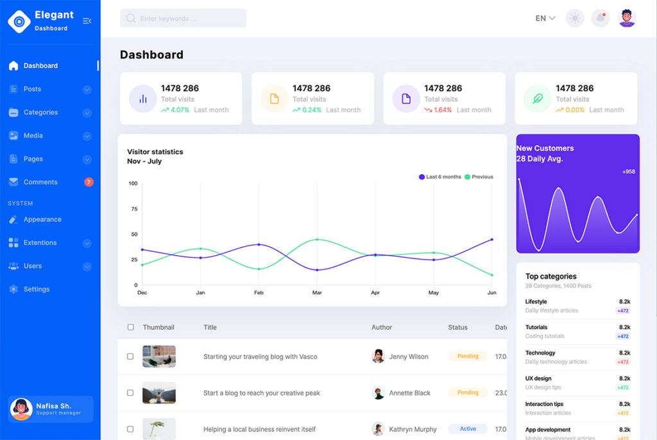Click the Active status for Kathryn Murphy
Image resolution: width=657 pixels, height=440 pixels.
468,428
